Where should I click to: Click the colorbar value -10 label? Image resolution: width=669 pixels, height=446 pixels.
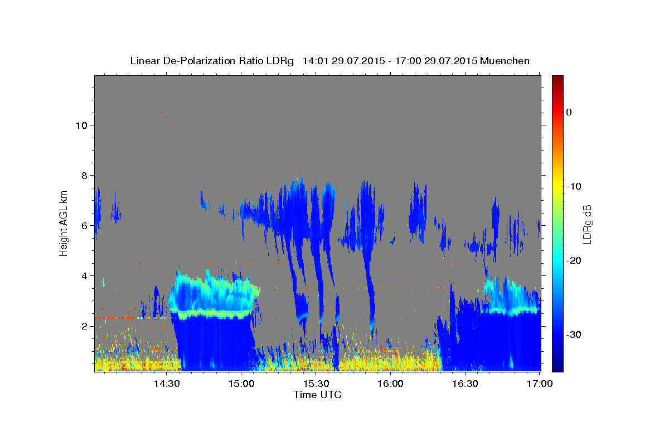point(574,186)
